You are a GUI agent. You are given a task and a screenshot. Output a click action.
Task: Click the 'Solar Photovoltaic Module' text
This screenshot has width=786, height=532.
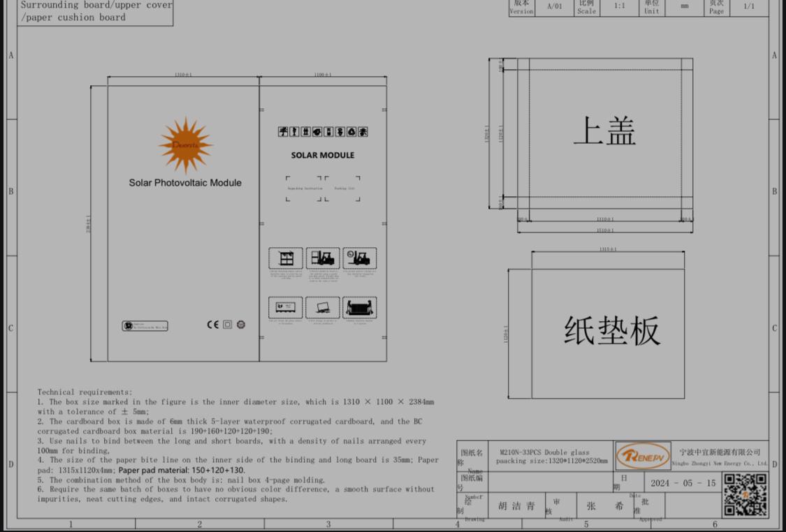point(185,183)
